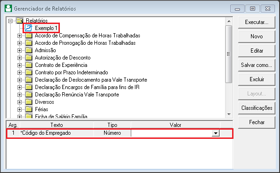
Task: Click the Novo button
Action: pos(257,36)
